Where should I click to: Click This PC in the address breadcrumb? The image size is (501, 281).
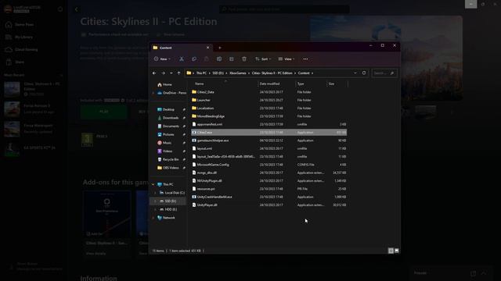pos(201,73)
